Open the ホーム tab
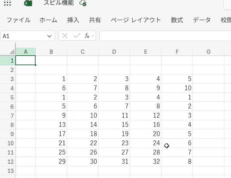The image size is (231, 178). point(48,20)
